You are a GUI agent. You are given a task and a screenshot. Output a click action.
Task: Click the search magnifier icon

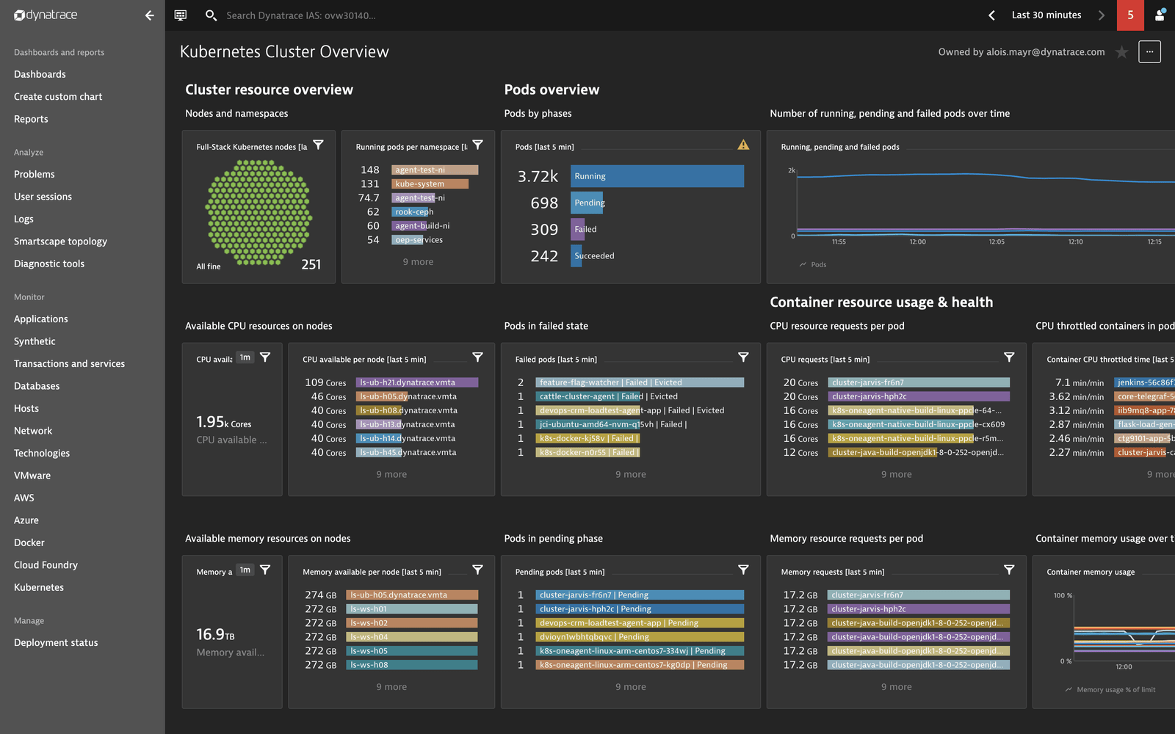click(211, 15)
